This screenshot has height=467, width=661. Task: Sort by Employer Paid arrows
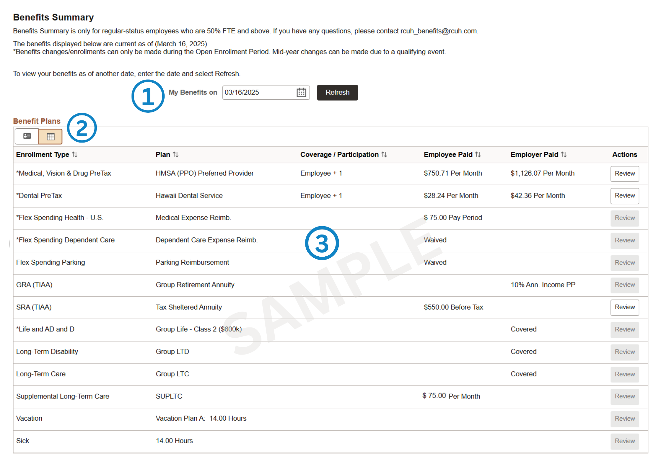564,154
